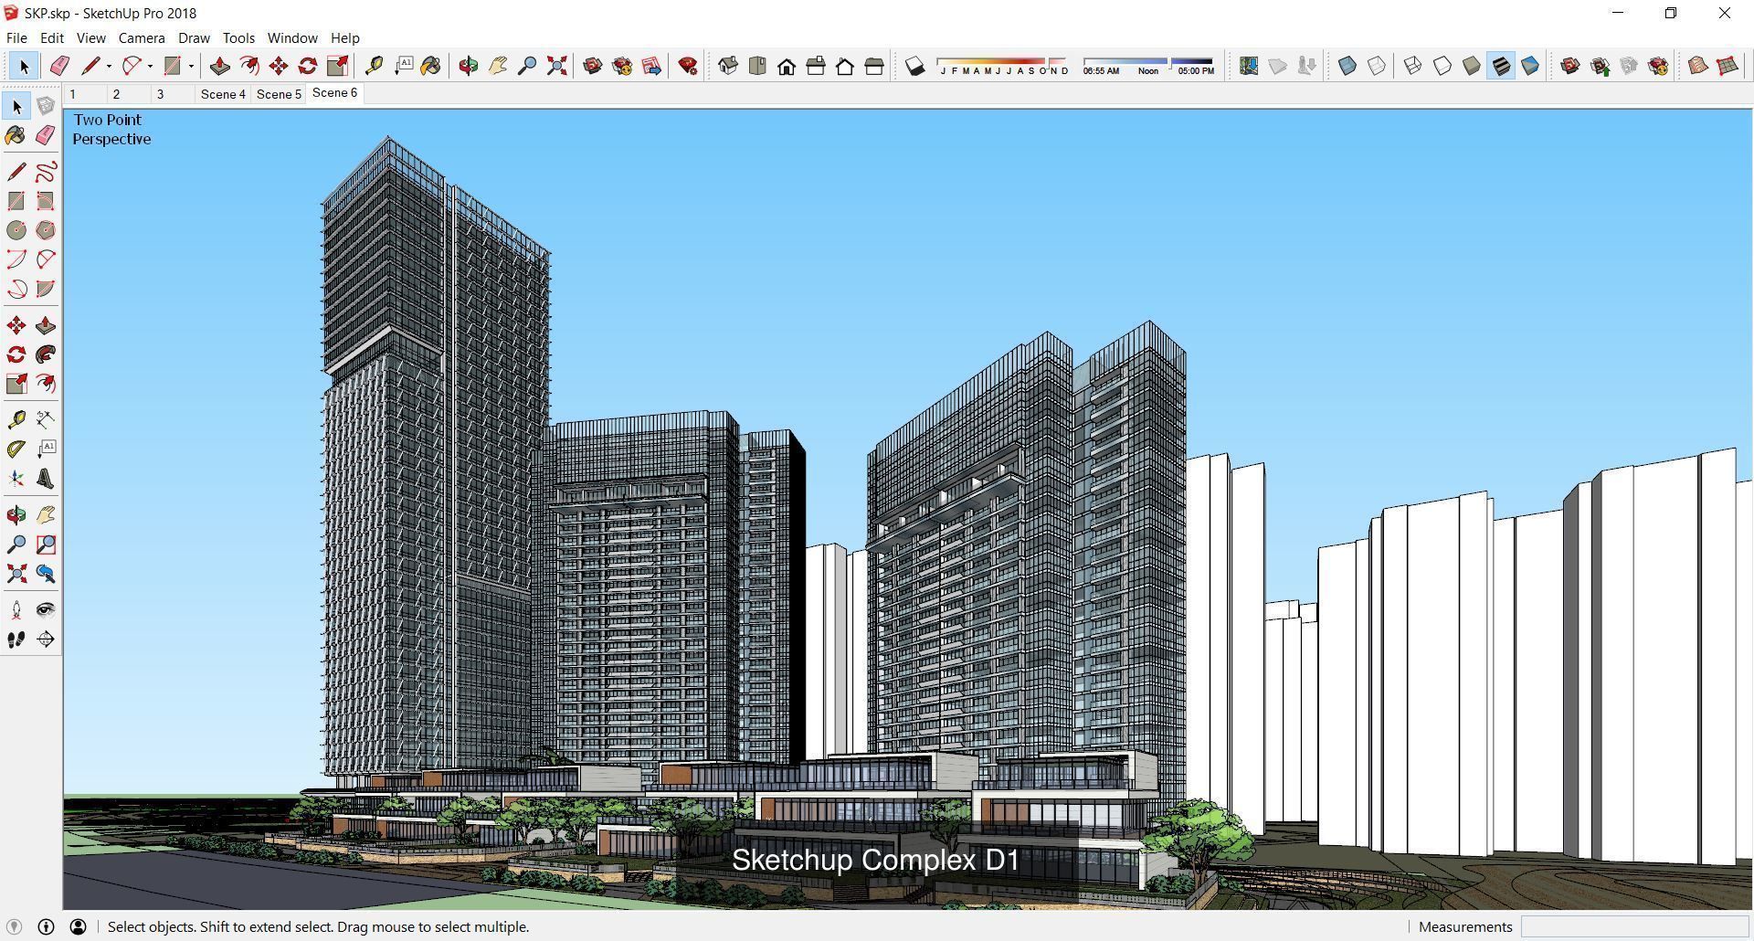Open the Extension Manager ruby icon
Viewport: 1754px width, 941px height.
click(x=688, y=66)
